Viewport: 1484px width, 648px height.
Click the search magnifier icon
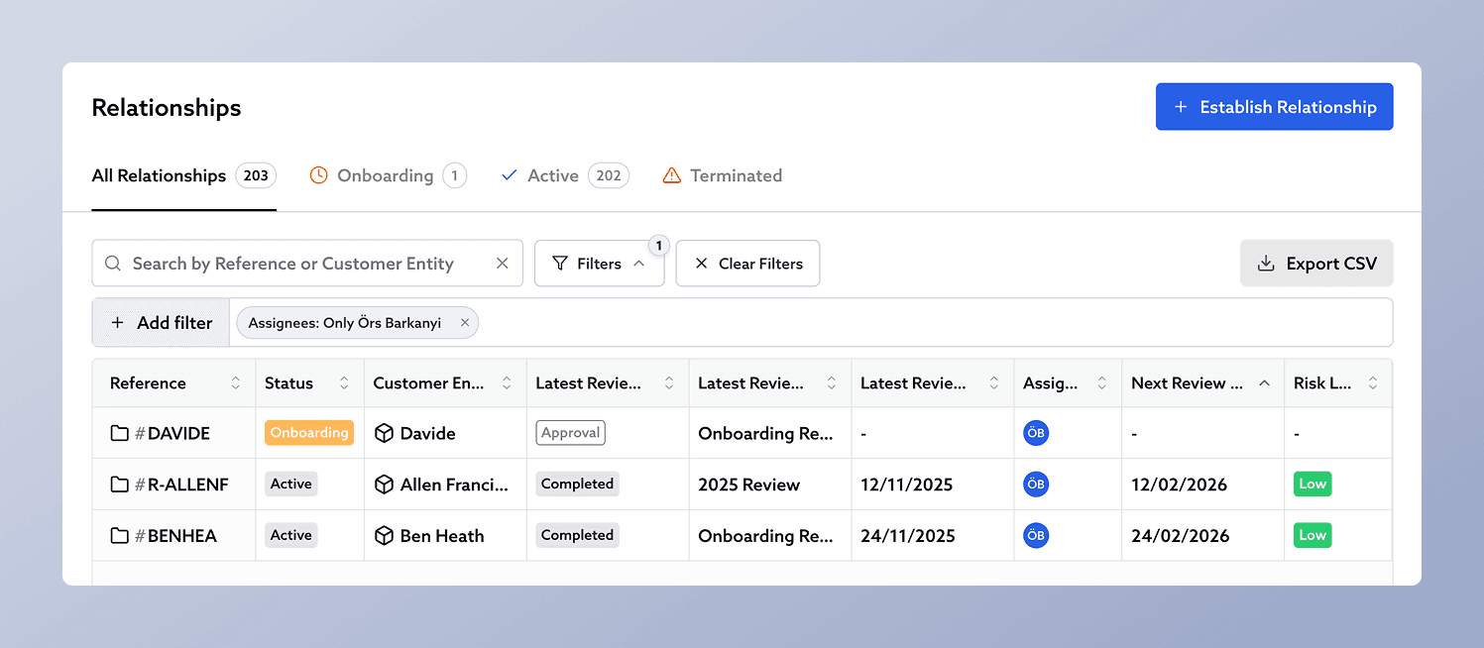[x=112, y=264]
